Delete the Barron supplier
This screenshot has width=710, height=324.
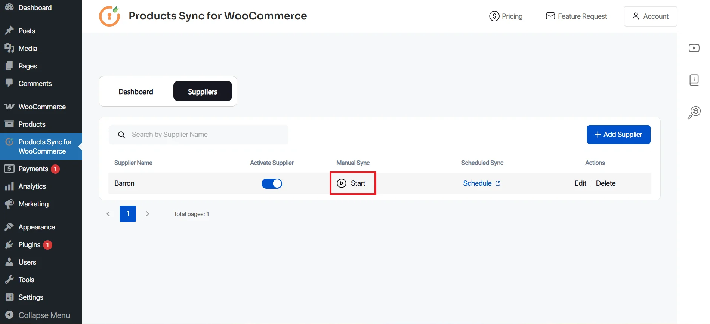(x=606, y=183)
